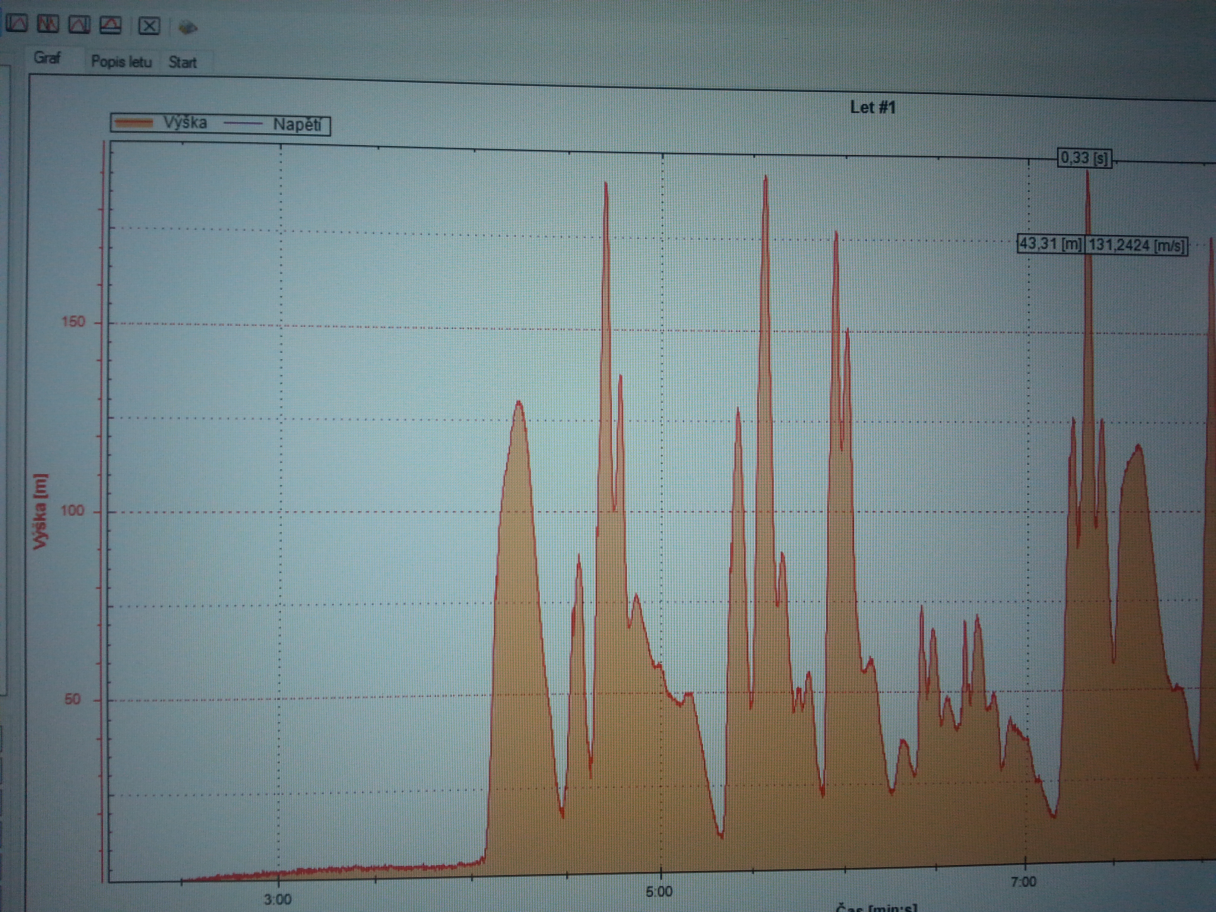Open the Start tab

pos(183,63)
